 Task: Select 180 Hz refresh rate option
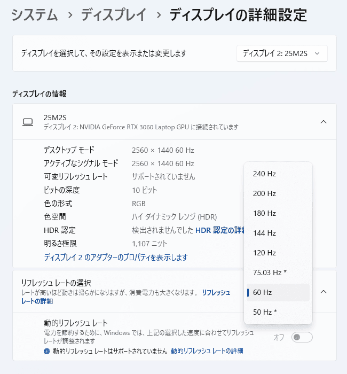click(278, 213)
